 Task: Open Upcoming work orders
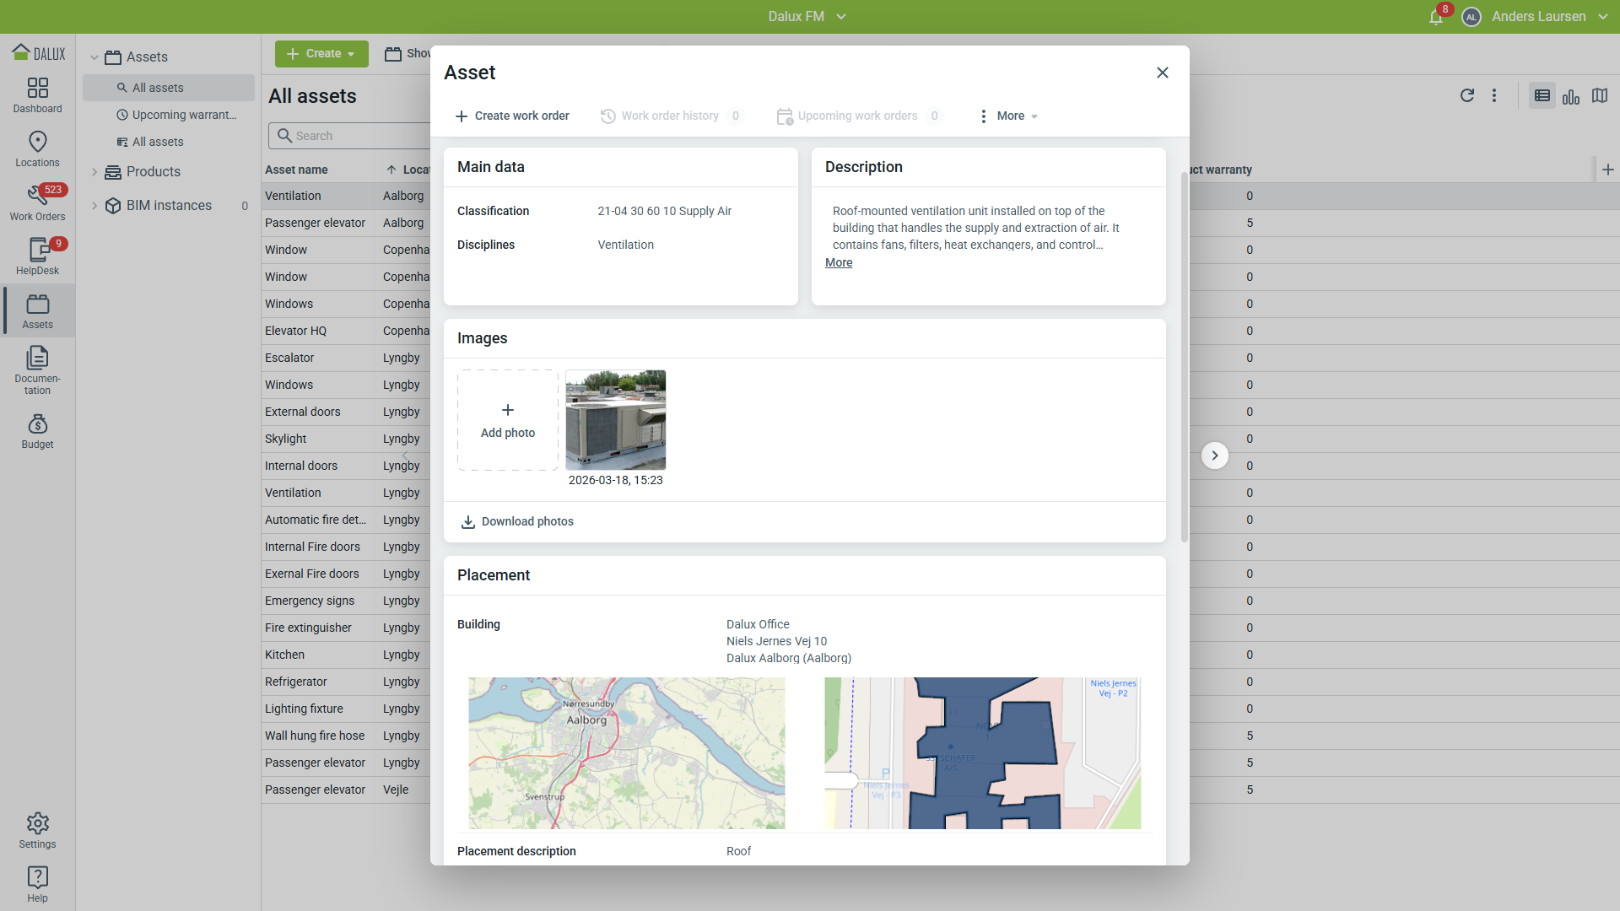(x=859, y=116)
